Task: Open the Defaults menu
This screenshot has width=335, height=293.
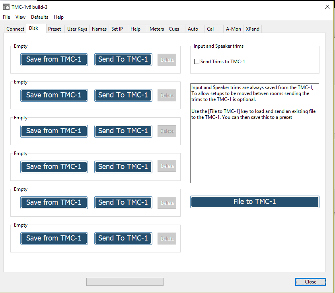Action: coord(39,17)
